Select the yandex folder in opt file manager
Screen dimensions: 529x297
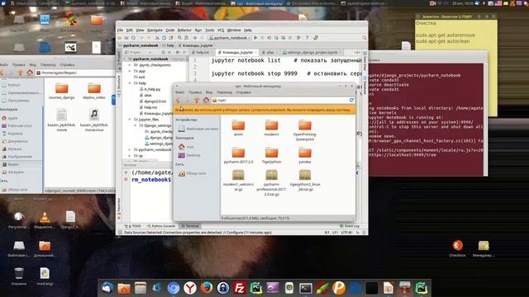click(x=305, y=155)
